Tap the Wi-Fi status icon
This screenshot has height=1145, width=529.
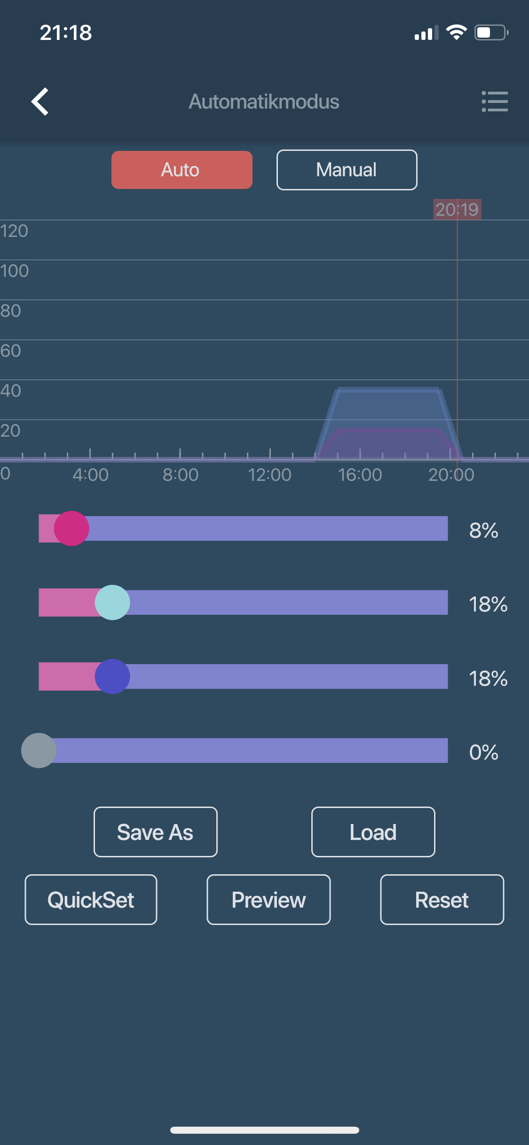click(456, 32)
